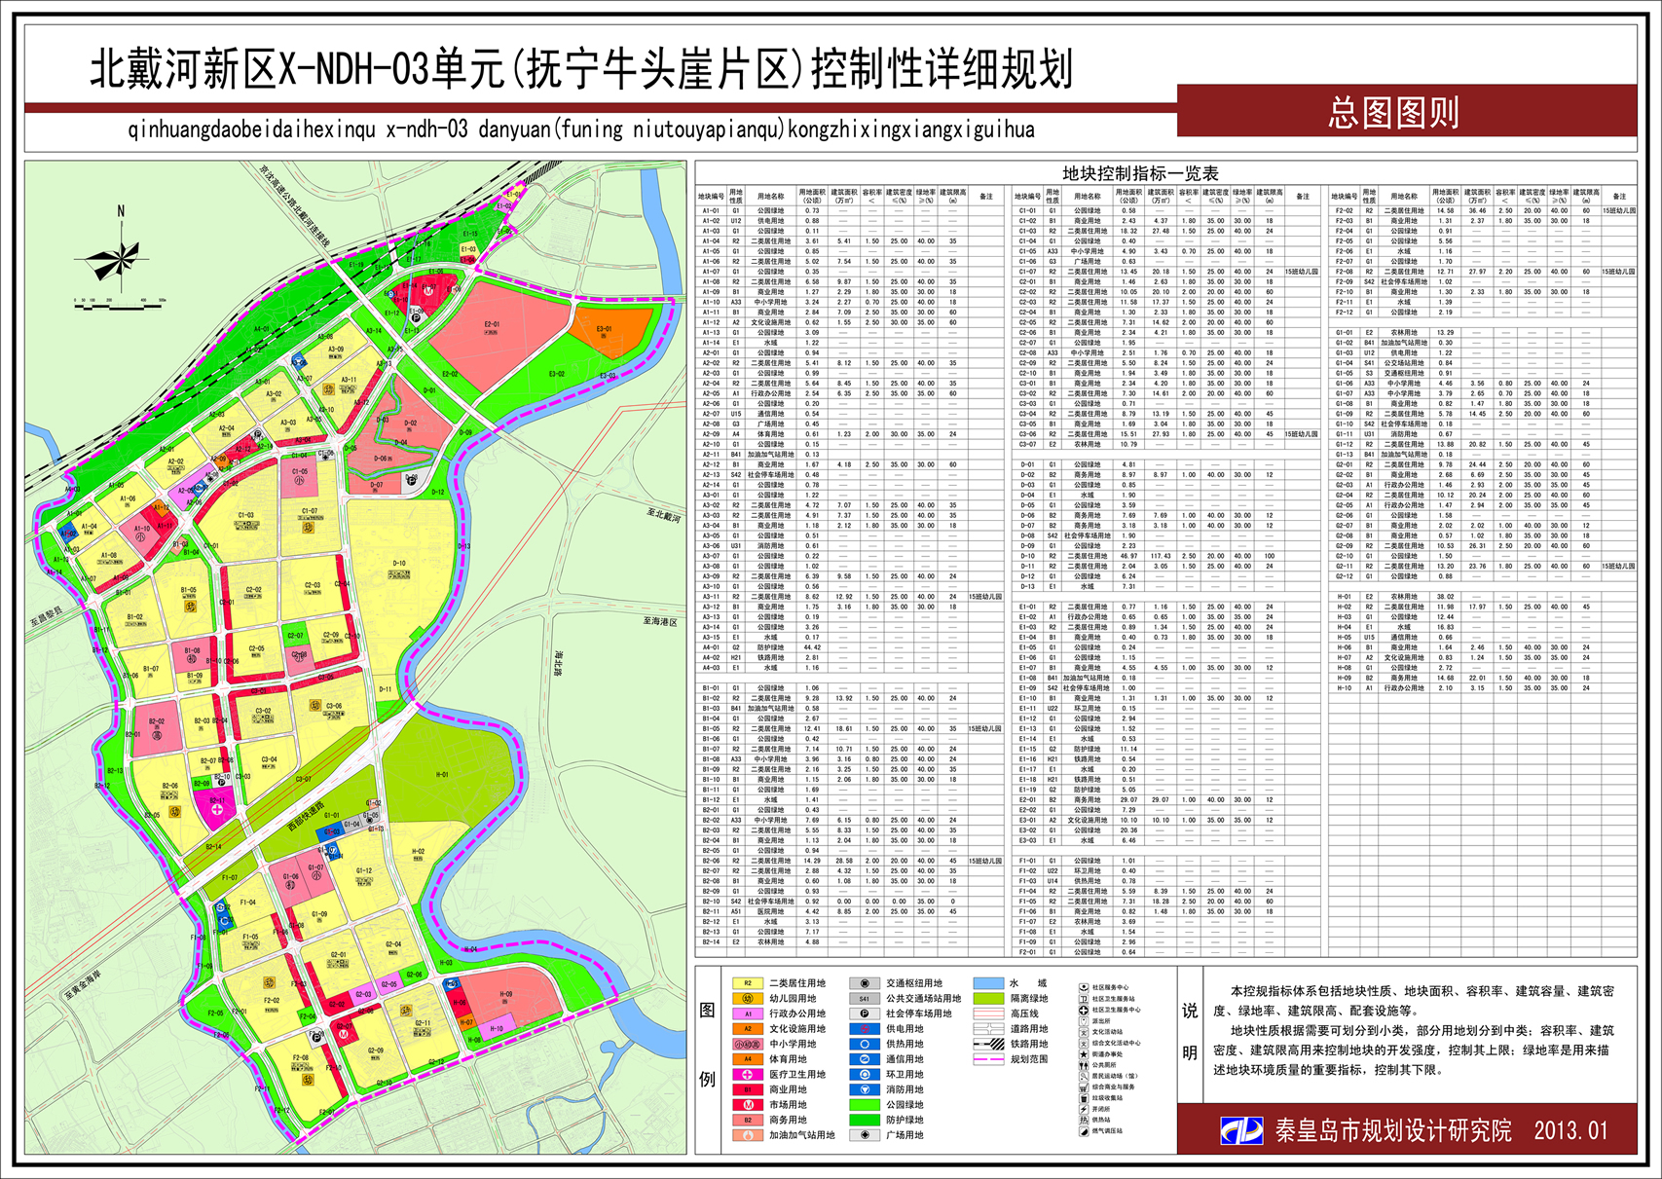Click the 综合商业与服务 legend icon

click(1084, 1087)
